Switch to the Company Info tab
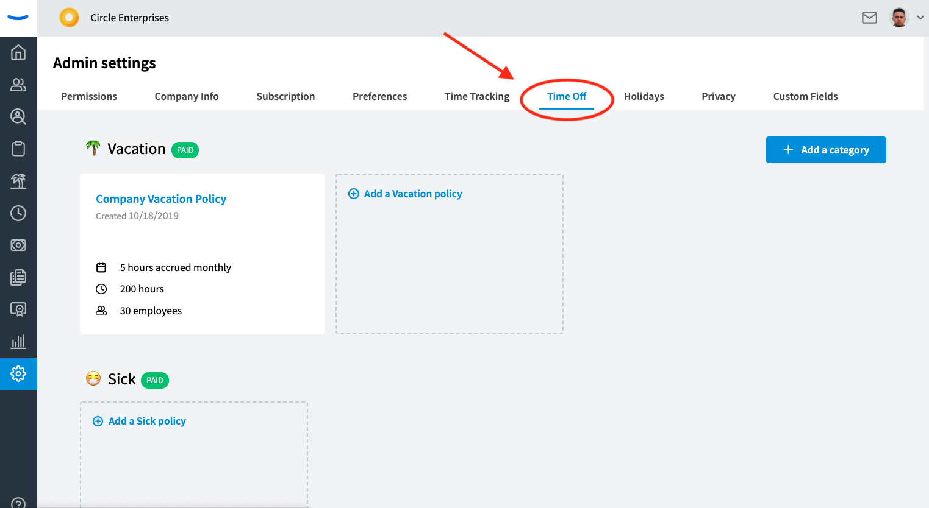 (187, 96)
